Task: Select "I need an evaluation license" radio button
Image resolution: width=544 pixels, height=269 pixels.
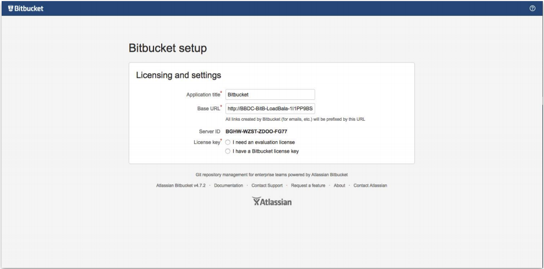Action: 228,142
